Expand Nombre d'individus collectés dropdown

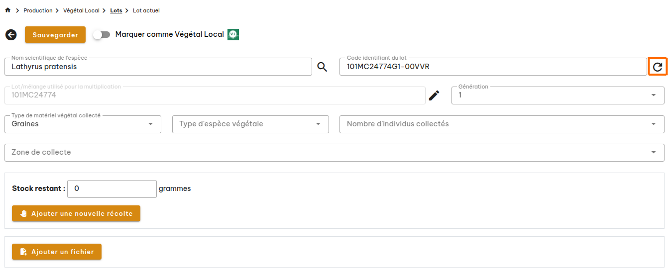[x=502, y=124]
